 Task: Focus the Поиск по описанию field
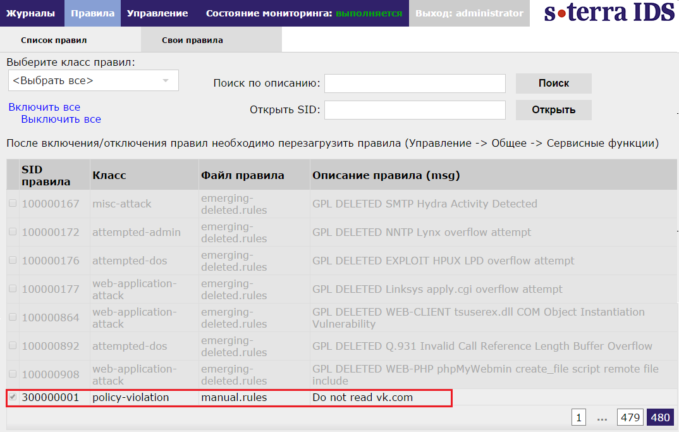coord(415,83)
